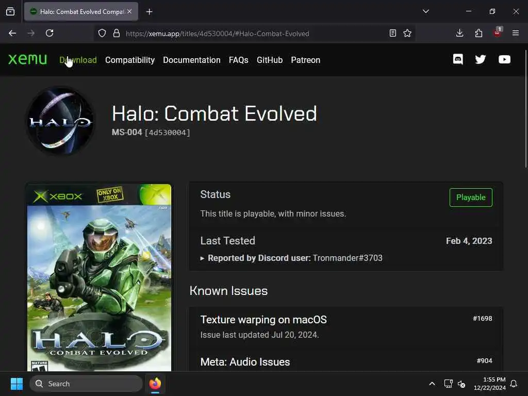Open the notifications bell icon
The width and height of the screenshot is (528, 396).
[x=514, y=384]
